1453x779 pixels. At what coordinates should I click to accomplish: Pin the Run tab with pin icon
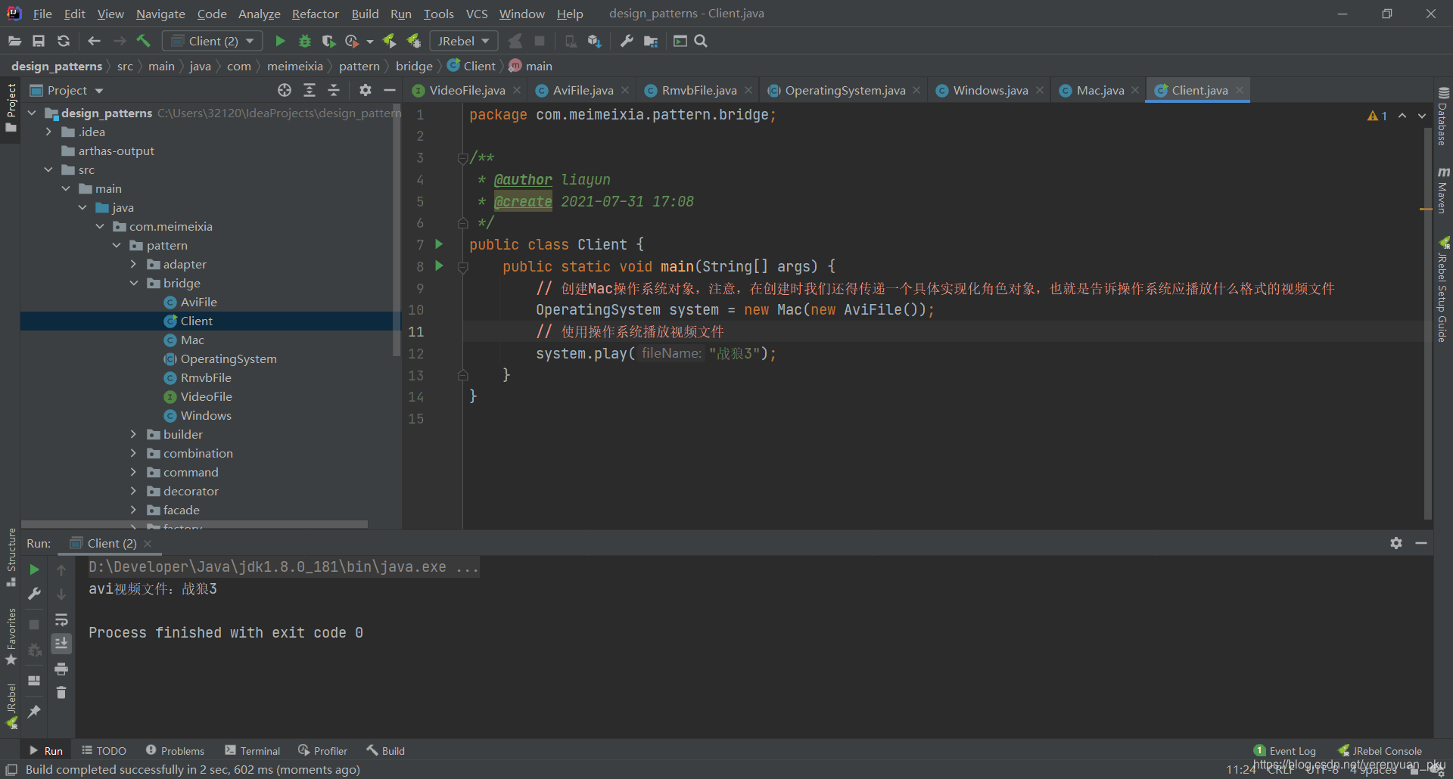tap(34, 712)
